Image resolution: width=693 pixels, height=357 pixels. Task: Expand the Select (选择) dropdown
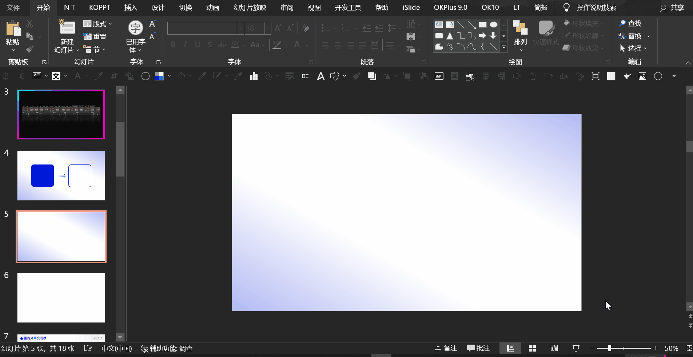click(x=634, y=48)
